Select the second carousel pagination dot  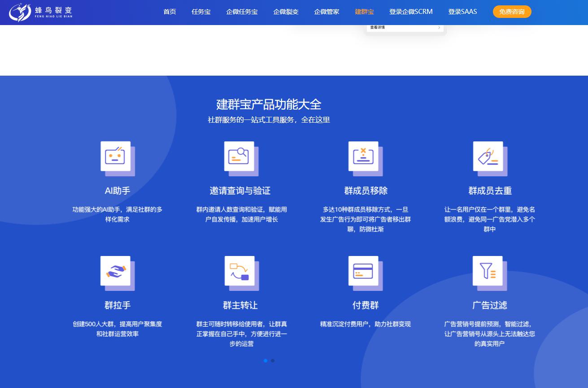point(273,361)
